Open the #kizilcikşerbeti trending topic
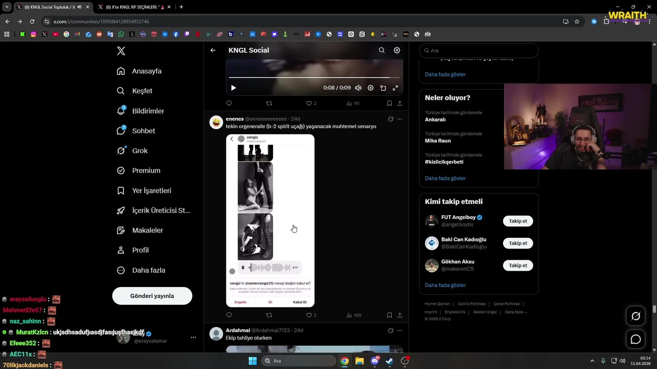This screenshot has height=369, width=657. tap(444, 162)
